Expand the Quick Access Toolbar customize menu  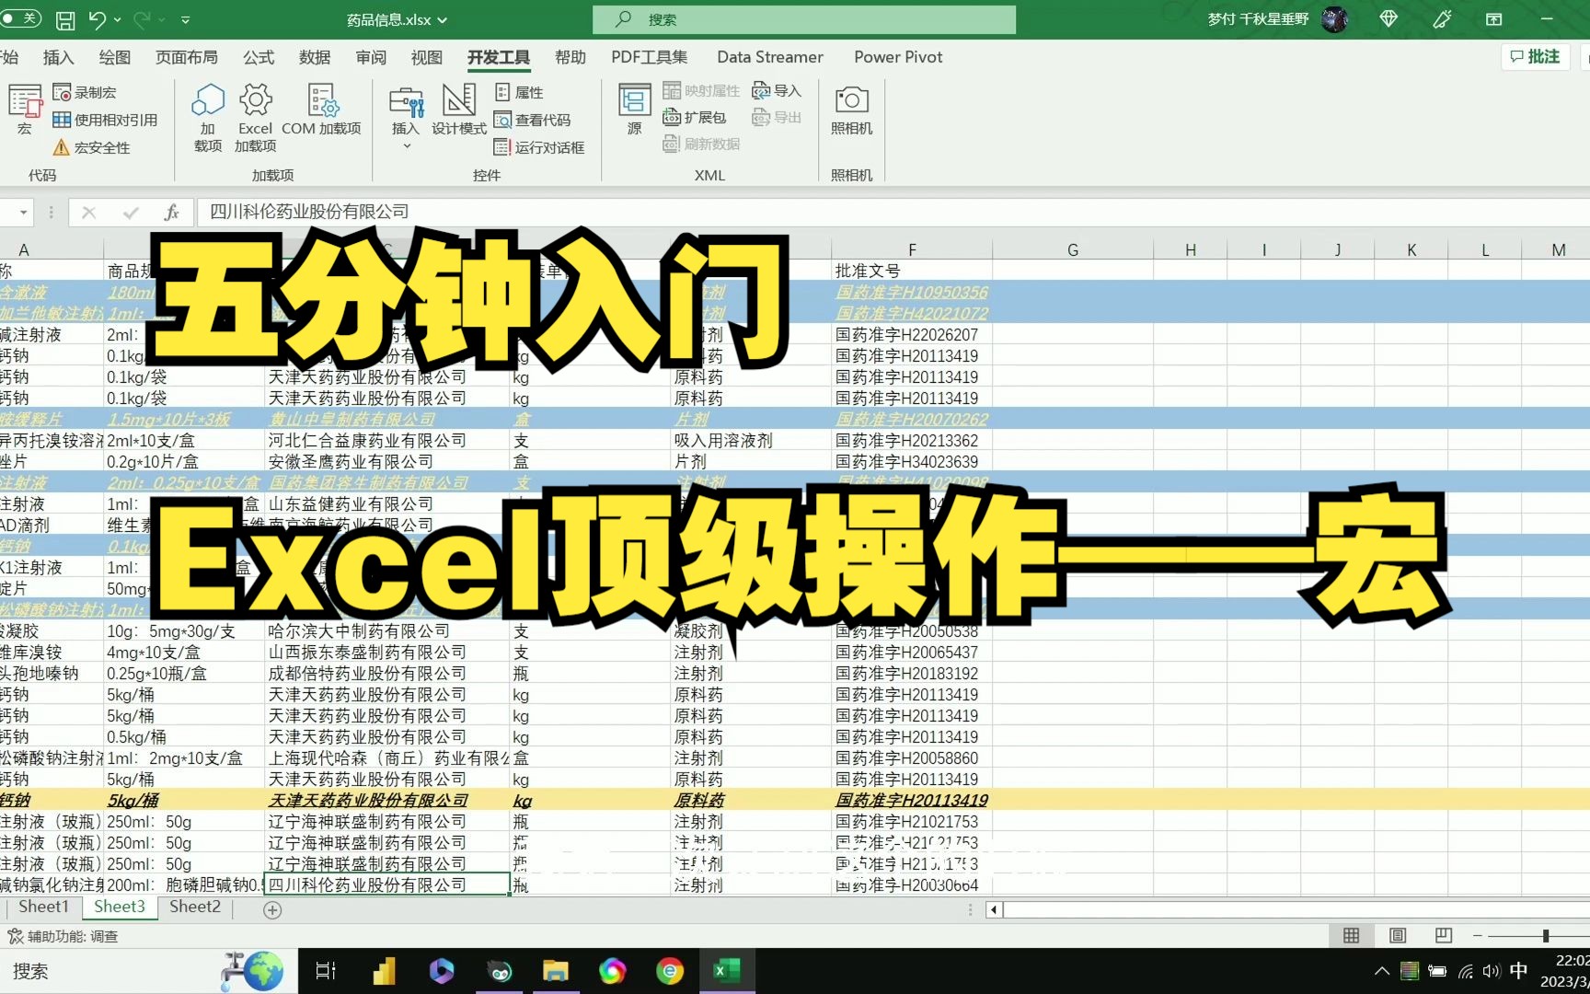pos(185,19)
